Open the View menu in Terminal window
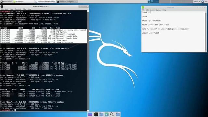Image resolution: width=208 pixels, height=117 pixels. pos(11,9)
